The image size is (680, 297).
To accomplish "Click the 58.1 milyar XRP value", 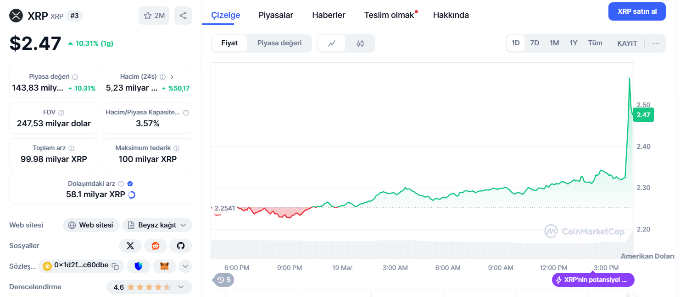I will (x=95, y=194).
